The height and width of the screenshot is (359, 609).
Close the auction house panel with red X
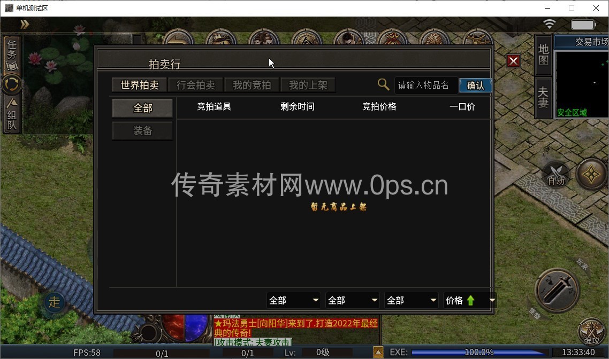pyautogui.click(x=513, y=61)
